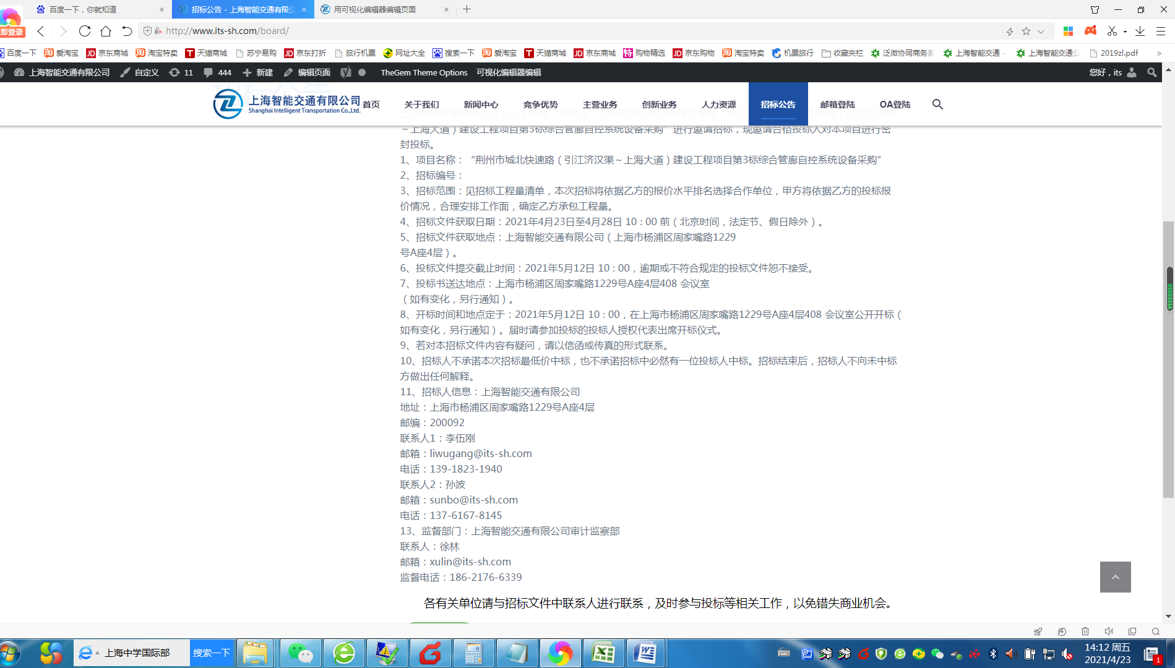Toggle the browser sound icon in status bar
Image resolution: width=1175 pixels, height=668 pixels.
coord(1109,632)
